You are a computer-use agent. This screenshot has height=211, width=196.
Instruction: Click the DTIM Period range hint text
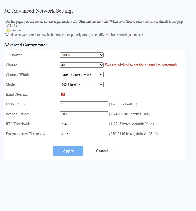pyautogui.click(x=123, y=104)
